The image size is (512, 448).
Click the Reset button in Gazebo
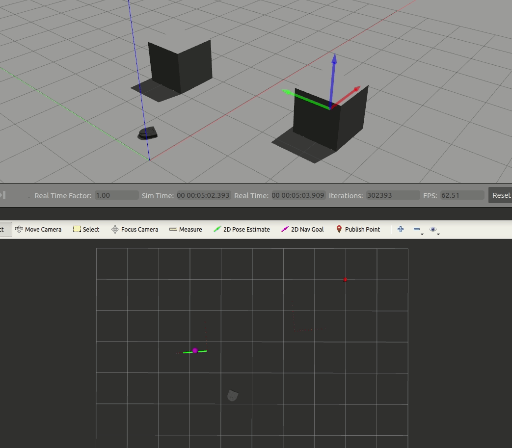(500, 195)
